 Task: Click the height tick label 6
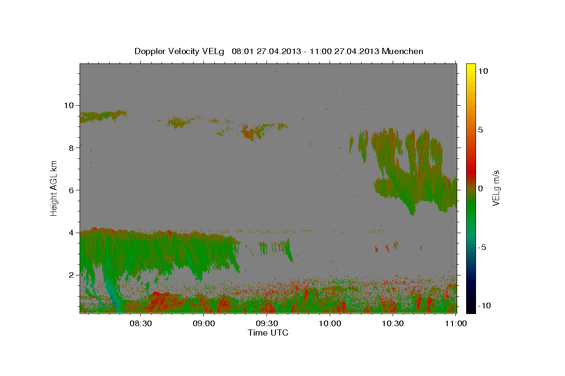(72, 190)
